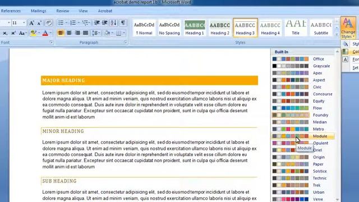
Task: Apply superscript formatting
Action: tap(13, 33)
